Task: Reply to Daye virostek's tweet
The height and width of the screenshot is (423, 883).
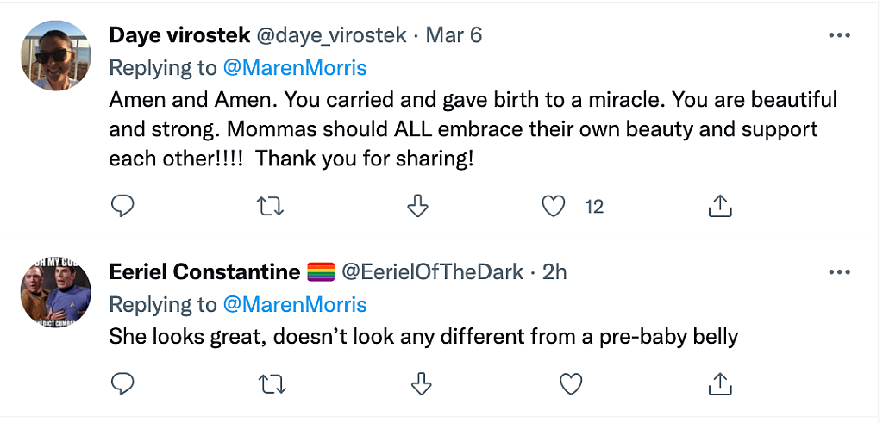Action: coord(123,206)
